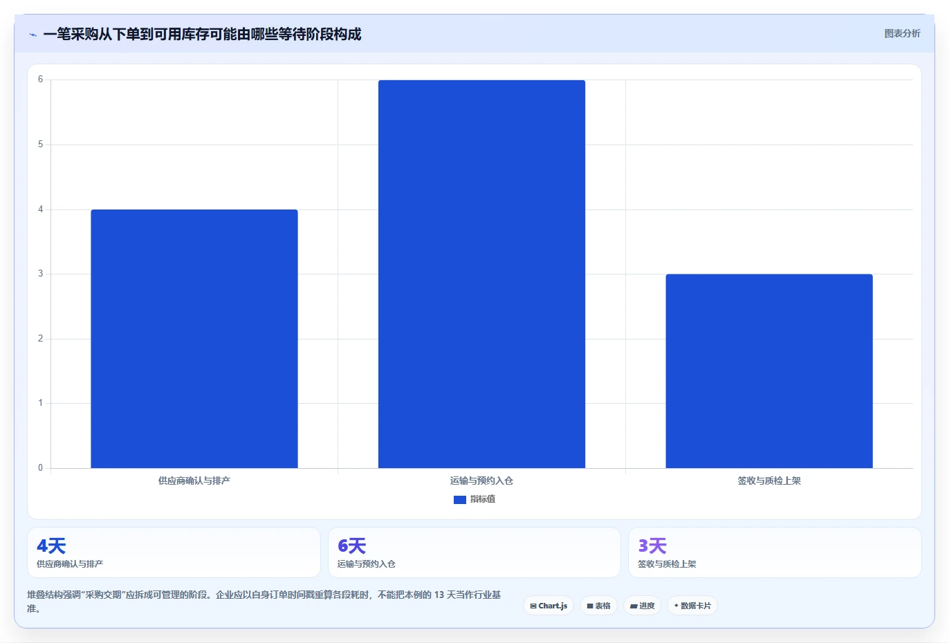Open the 3天 data card
Viewport: 949px width, 643px height.
coord(775,552)
